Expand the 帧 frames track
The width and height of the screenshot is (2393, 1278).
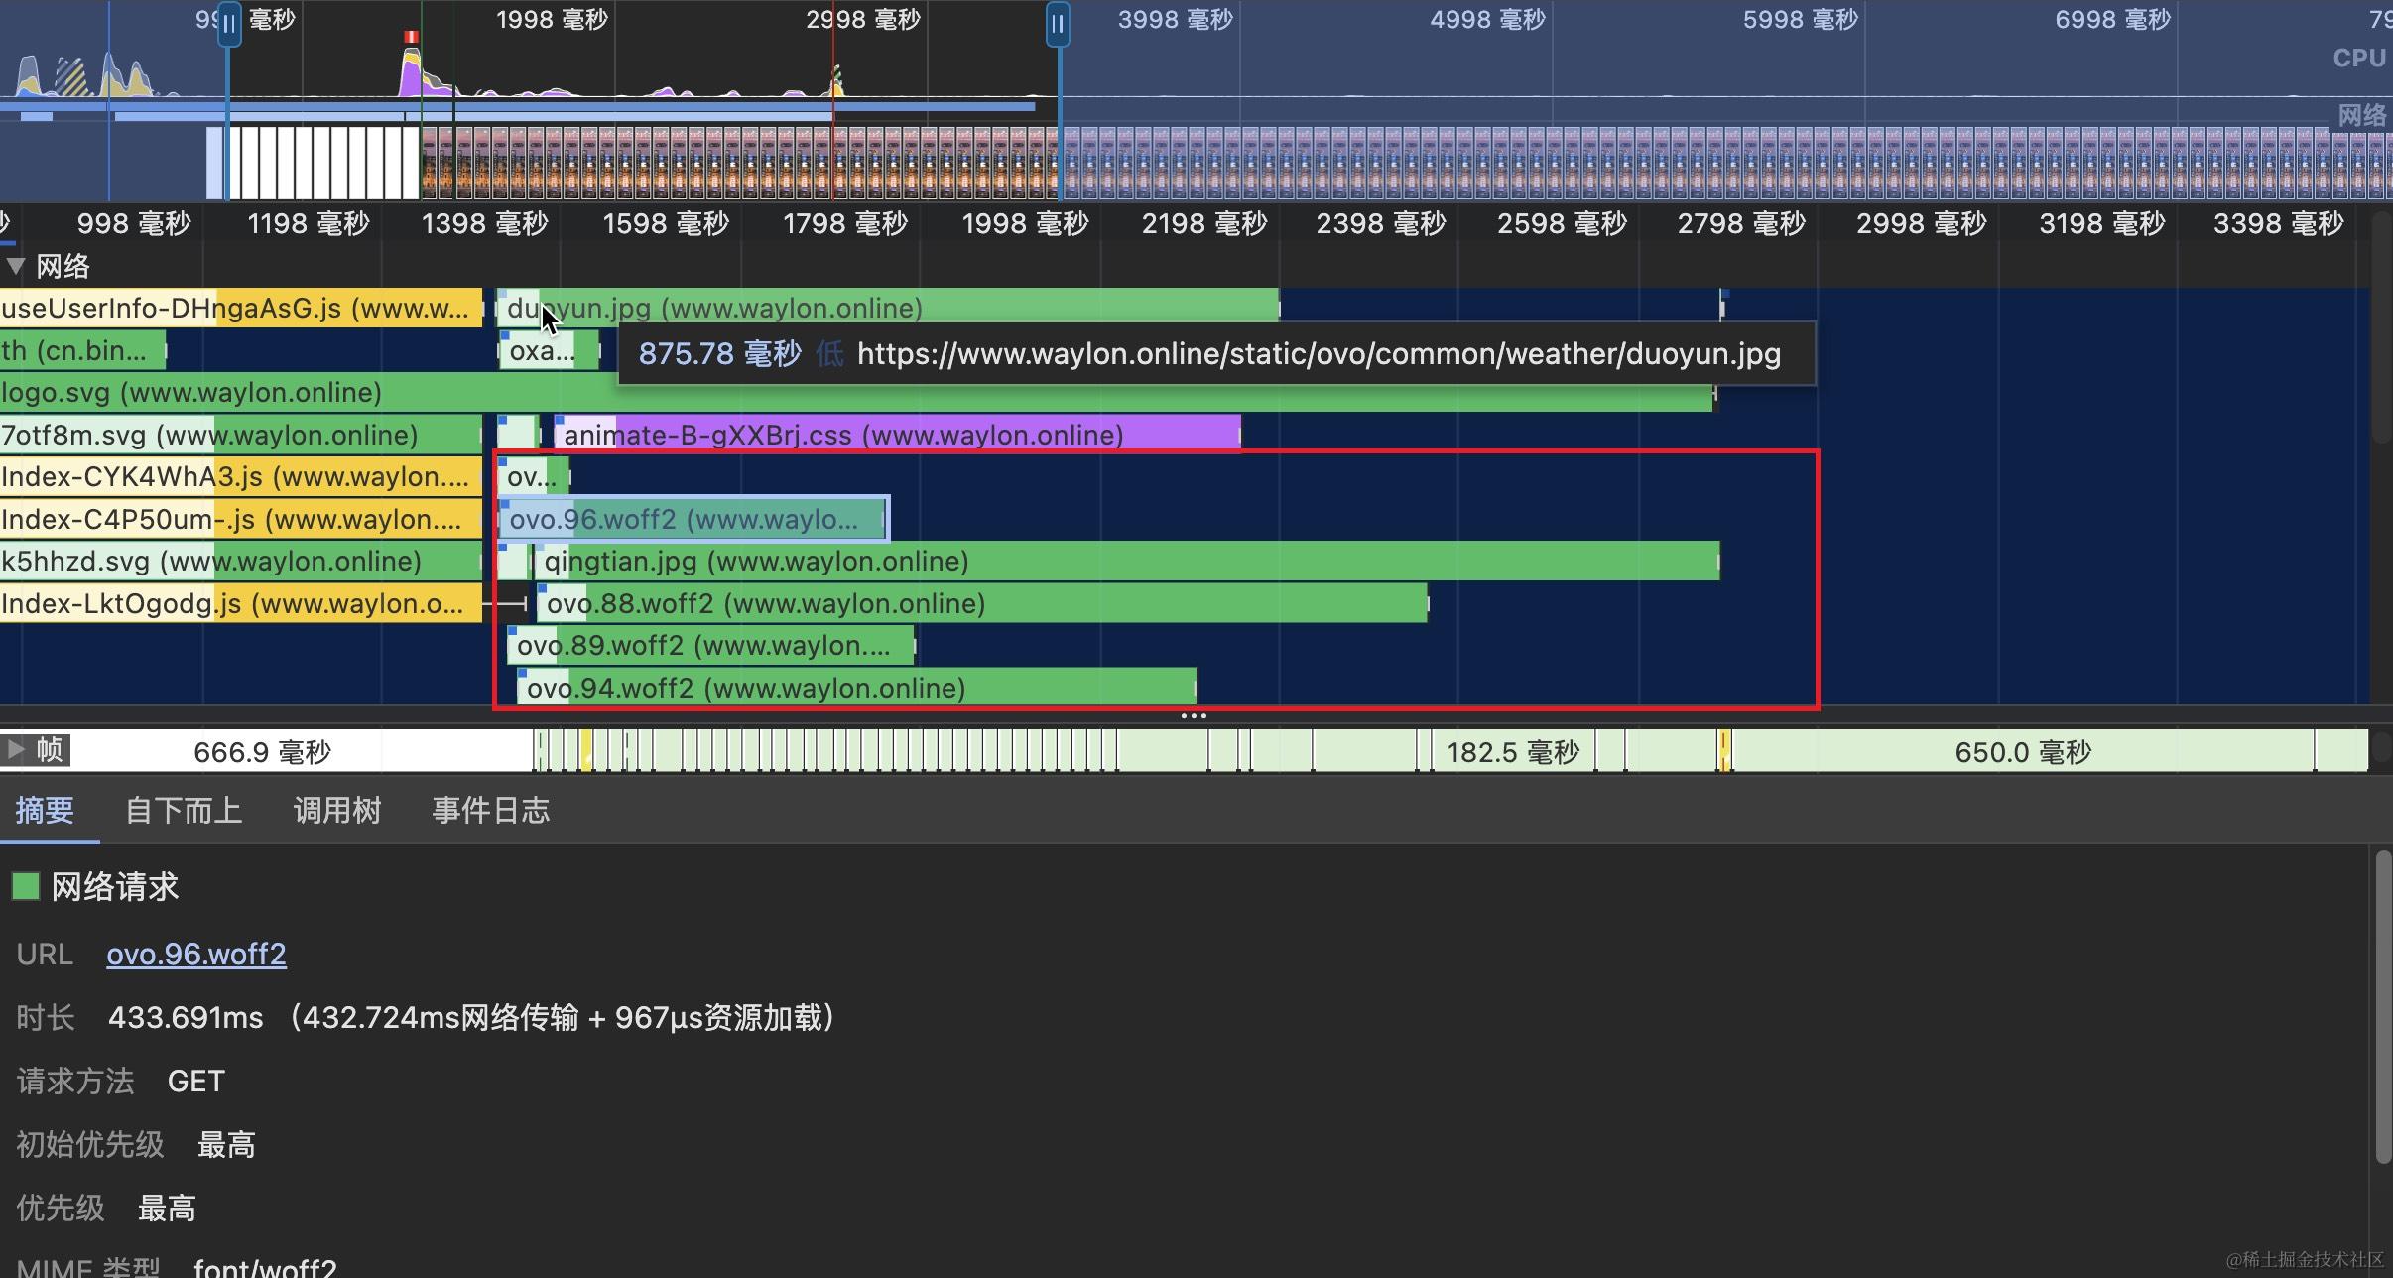coord(15,750)
